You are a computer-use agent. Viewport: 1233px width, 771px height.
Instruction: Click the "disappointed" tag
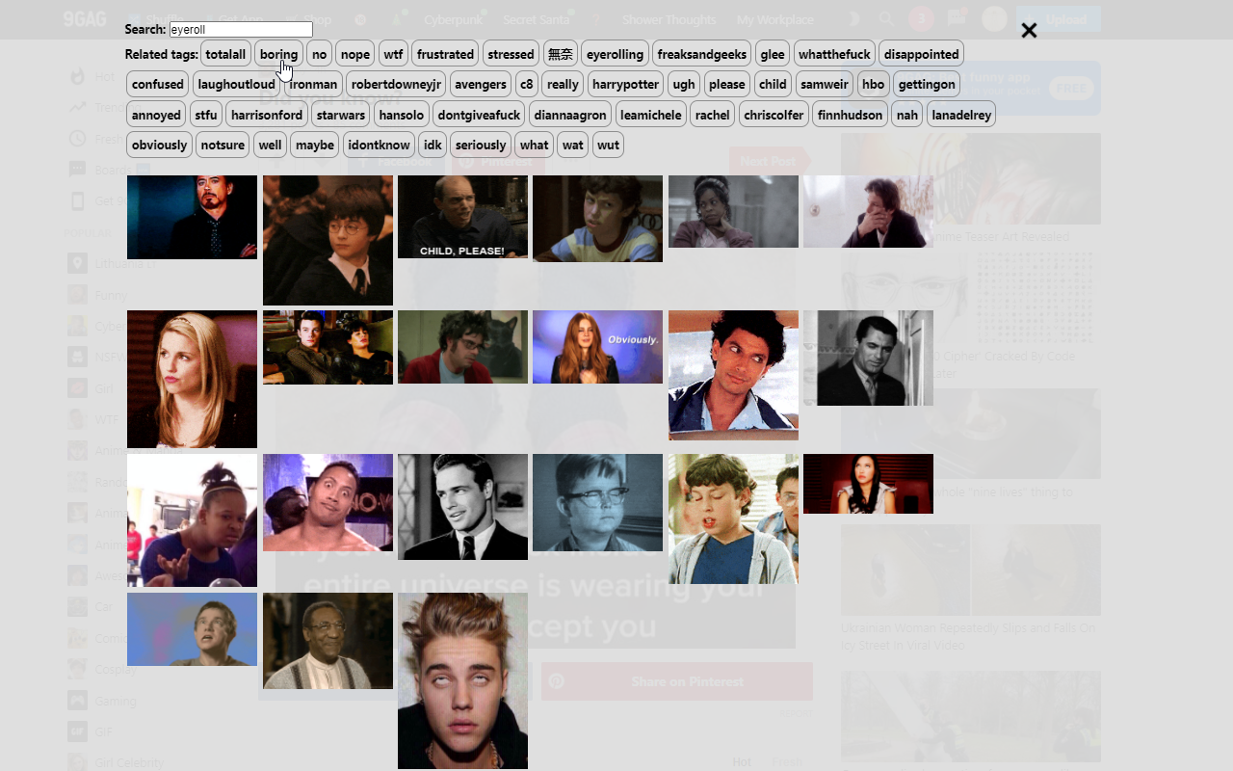pyautogui.click(x=921, y=54)
